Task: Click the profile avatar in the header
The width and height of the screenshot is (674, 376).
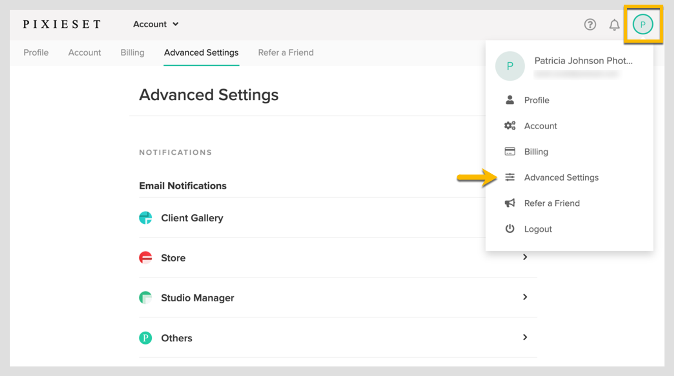Action: 643,24
